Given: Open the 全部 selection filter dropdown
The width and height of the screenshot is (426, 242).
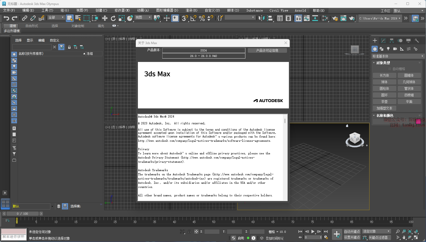Looking at the screenshot, I should click(56, 18).
